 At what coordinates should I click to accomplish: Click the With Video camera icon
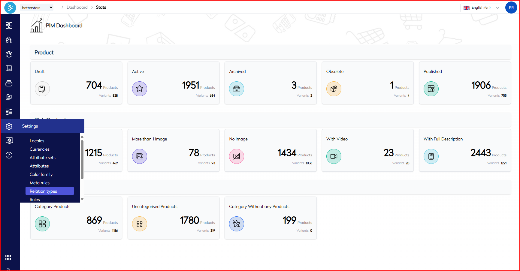(334, 156)
